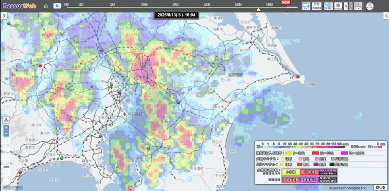The width and height of the screenshot is (389, 191).
Task: Expand the left side panel arrow
Action: (3, 16)
